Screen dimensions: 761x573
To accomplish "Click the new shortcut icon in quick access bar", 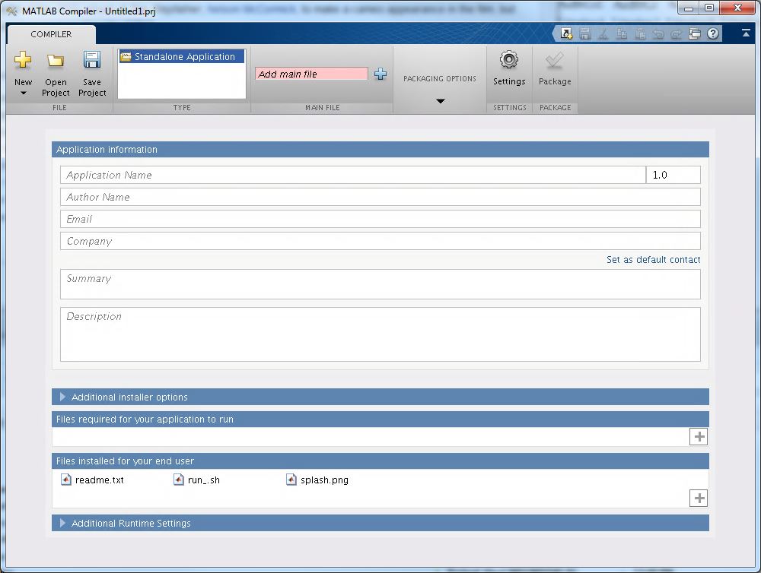I will coord(566,33).
